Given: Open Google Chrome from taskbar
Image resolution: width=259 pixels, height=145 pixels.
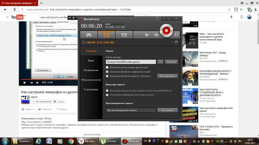Looking at the screenshot, I should [71, 141].
